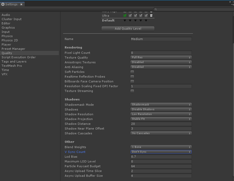Open the Anisotropic Textures dropdown
The image size is (234, 181).
coord(161,62)
